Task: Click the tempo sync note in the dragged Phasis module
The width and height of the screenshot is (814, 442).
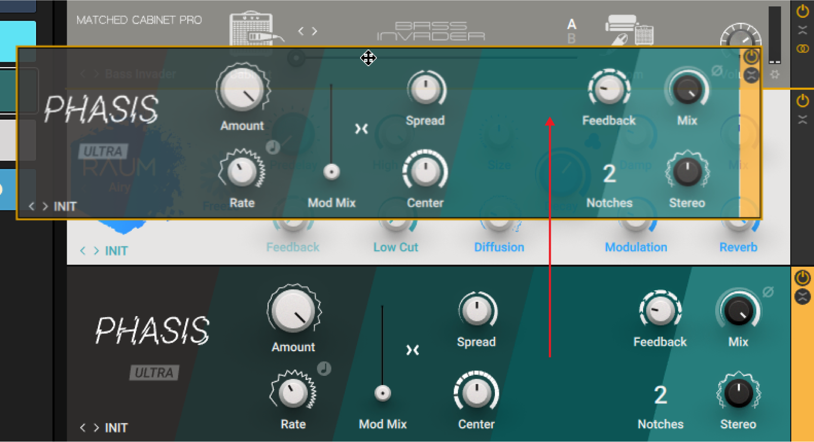Action: pos(273,147)
